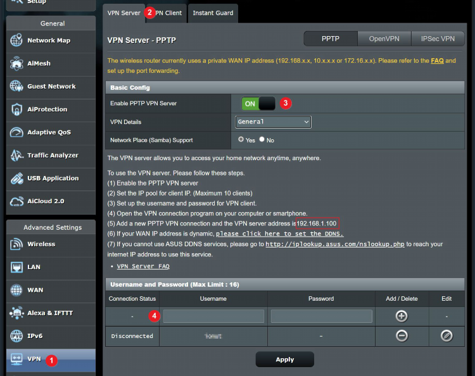The image size is (475, 376).
Task: Open Guest Network menu label
Action: tap(51, 86)
